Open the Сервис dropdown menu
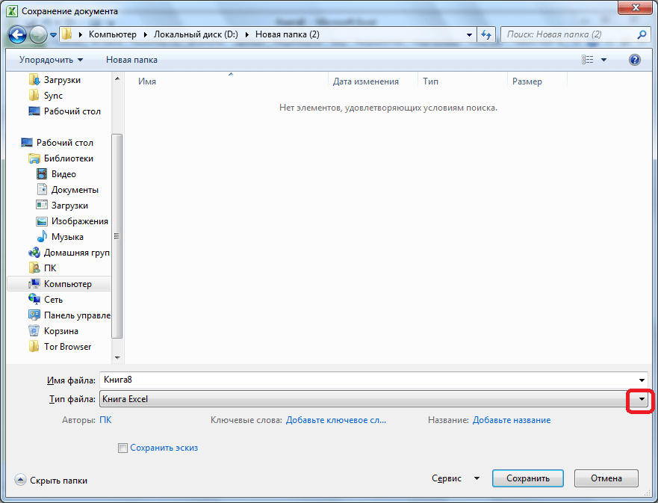Viewport: 658px width, 503px height. (456, 478)
